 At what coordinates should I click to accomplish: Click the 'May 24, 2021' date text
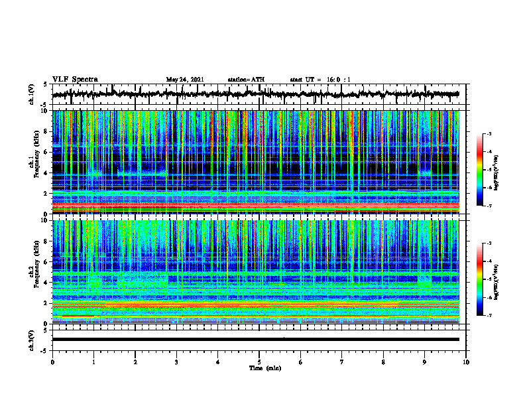pyautogui.click(x=185, y=80)
